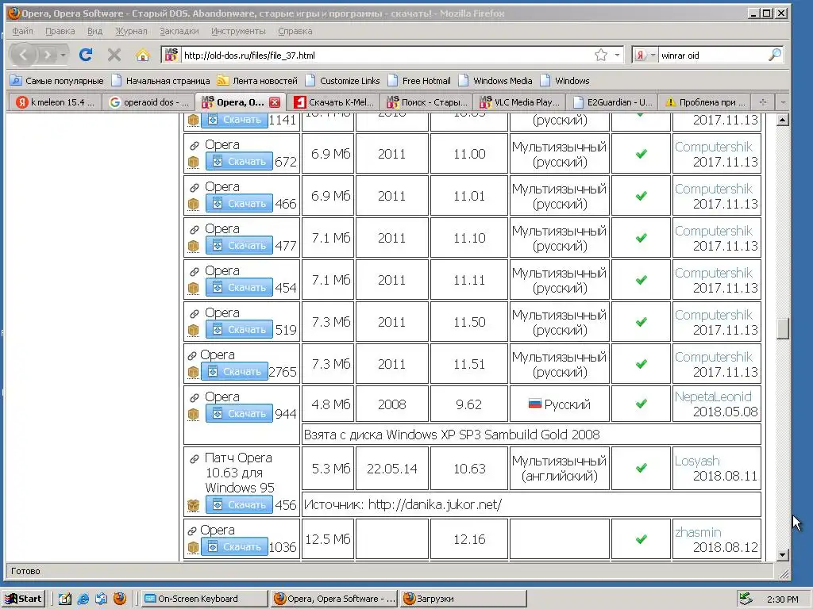
Task: Open the Yandex search engine selector
Action: pyautogui.click(x=645, y=55)
